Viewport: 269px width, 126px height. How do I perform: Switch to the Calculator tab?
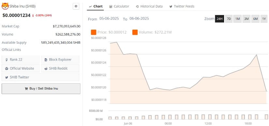119,6
